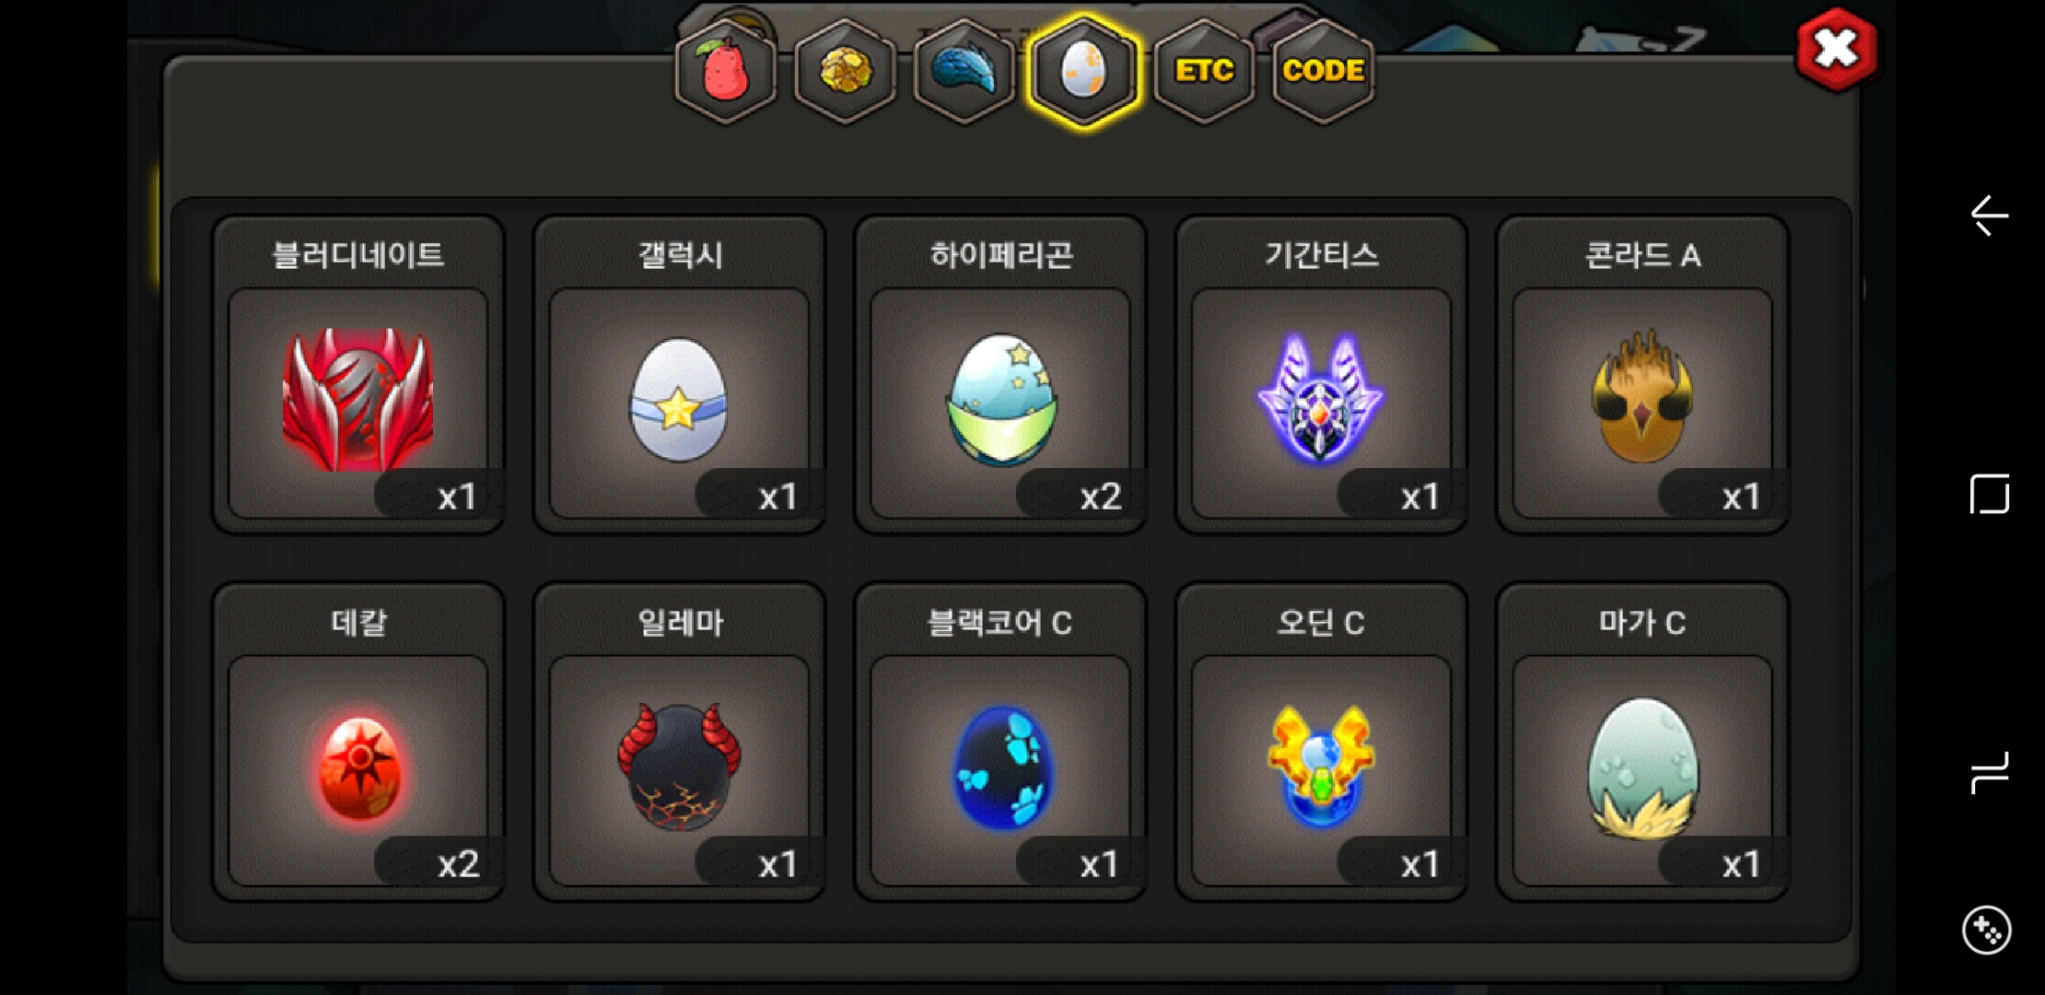Open the game controller tools icon
The width and height of the screenshot is (2045, 995).
coord(1987,931)
